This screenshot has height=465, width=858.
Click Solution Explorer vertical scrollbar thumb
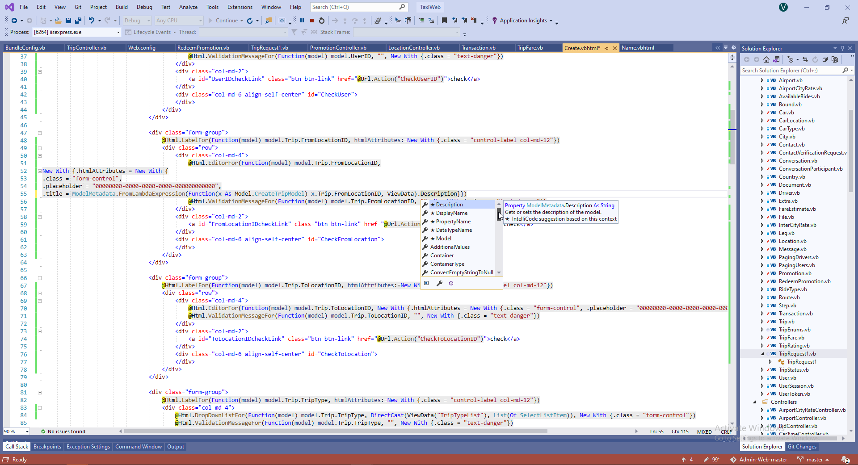tap(851, 151)
